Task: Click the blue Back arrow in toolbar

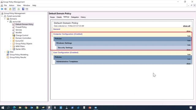Action: coord(2,9)
